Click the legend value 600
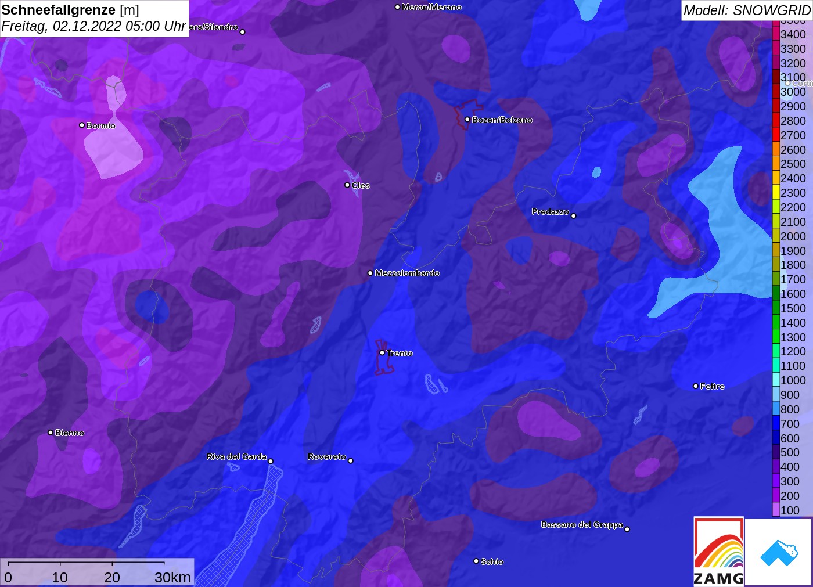 tap(790, 438)
